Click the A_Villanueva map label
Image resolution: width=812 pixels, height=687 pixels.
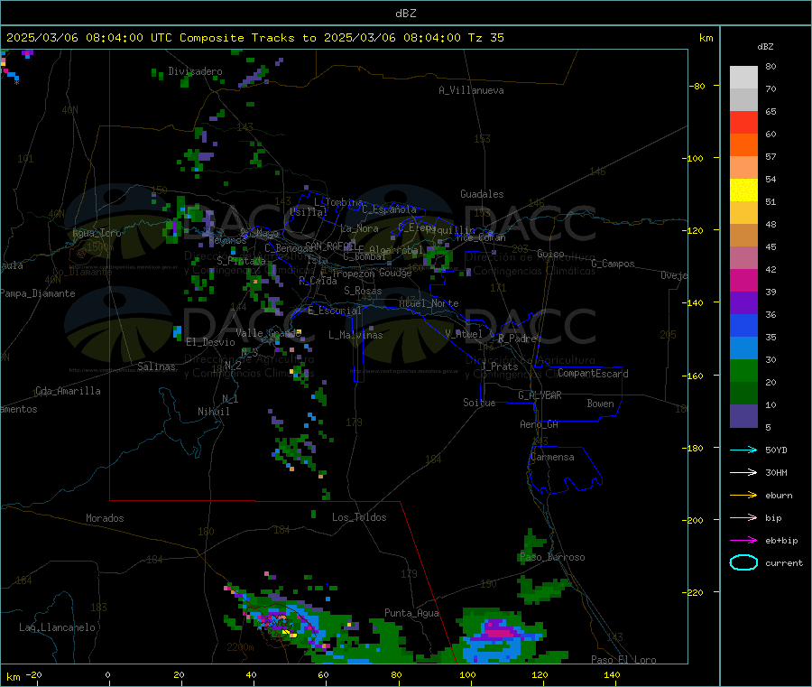[471, 90]
